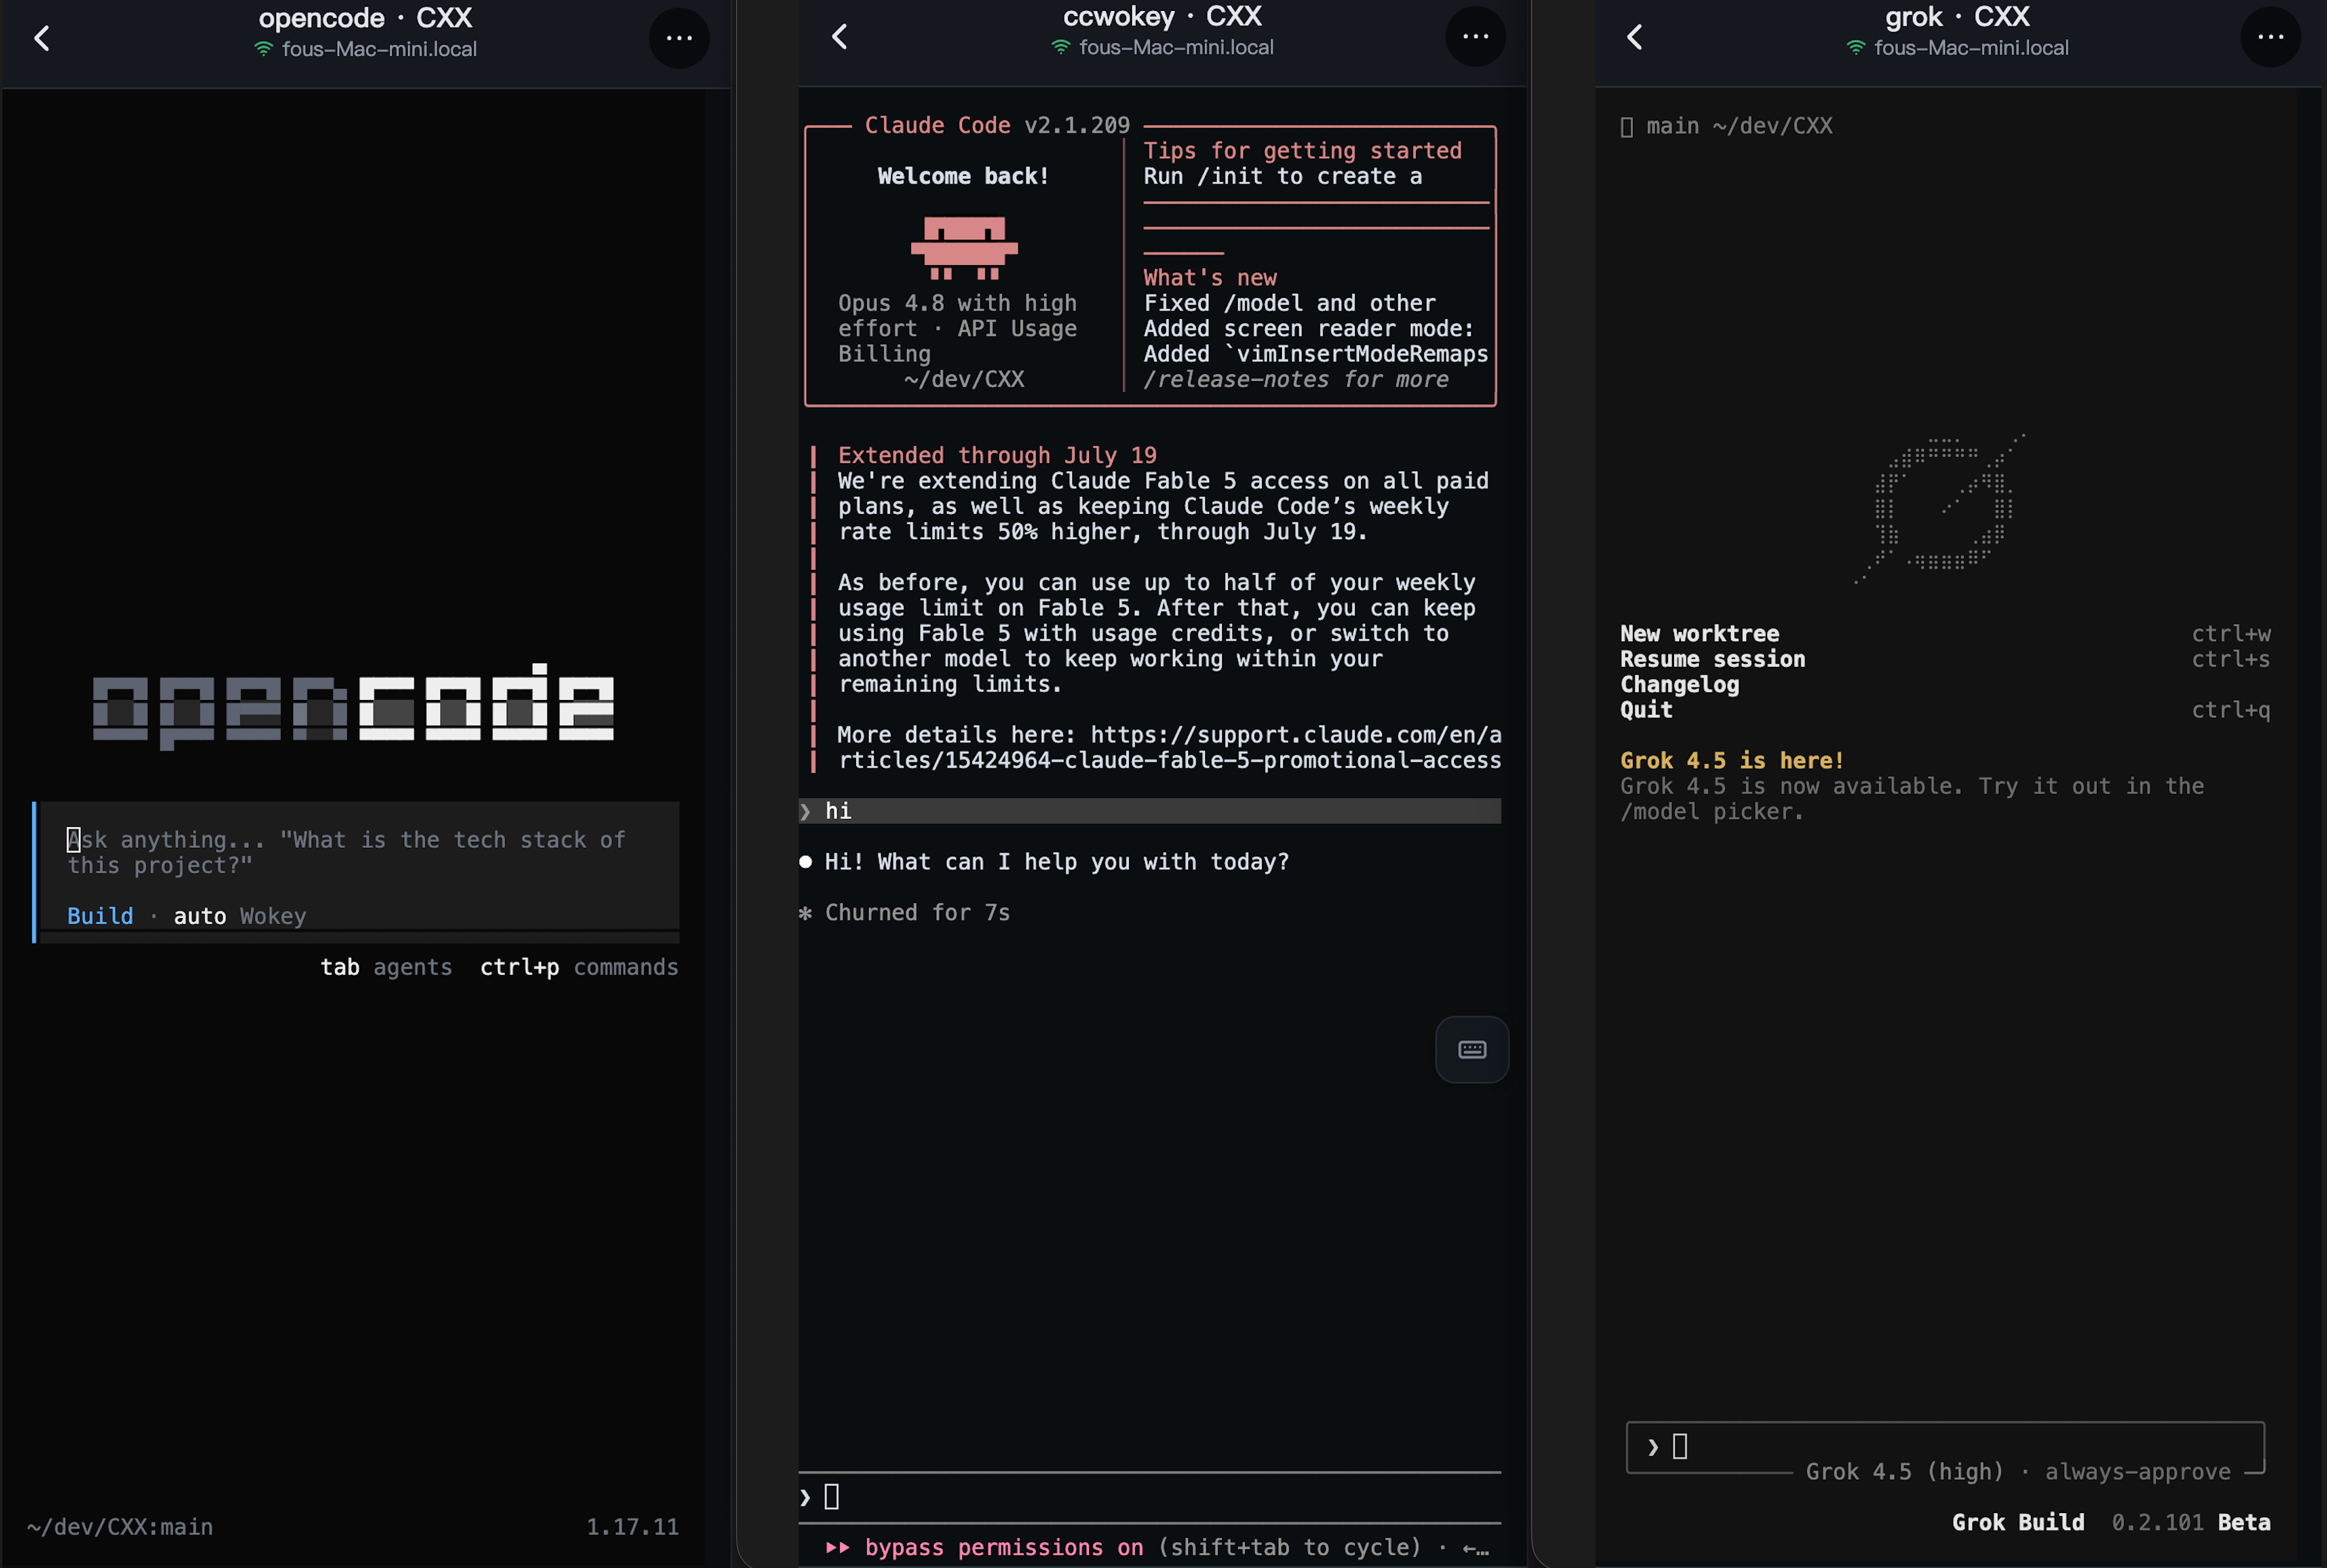
Task: Click "Grok 4.5 is here!" announcement
Action: click(x=1732, y=761)
